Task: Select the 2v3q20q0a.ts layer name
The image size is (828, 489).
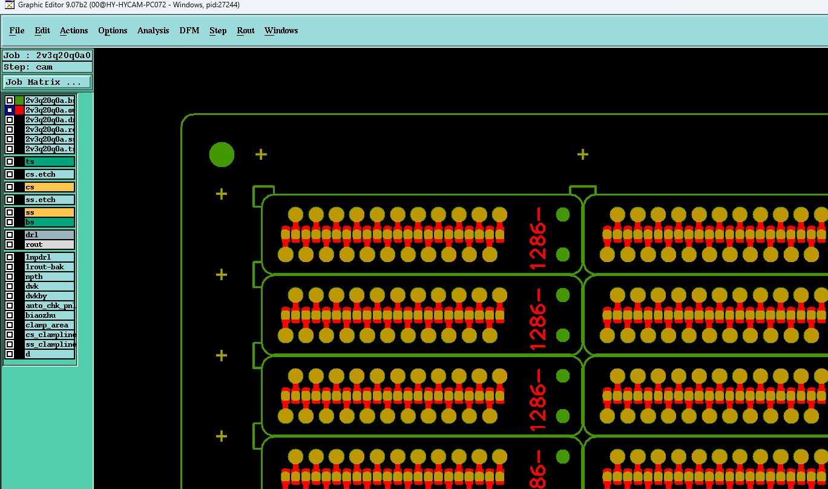Action: (x=50, y=149)
